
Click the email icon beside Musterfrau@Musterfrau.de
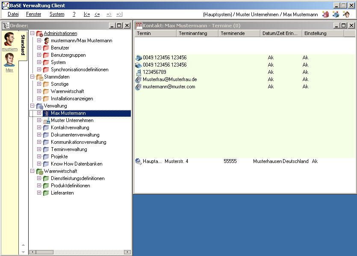[x=138, y=79]
